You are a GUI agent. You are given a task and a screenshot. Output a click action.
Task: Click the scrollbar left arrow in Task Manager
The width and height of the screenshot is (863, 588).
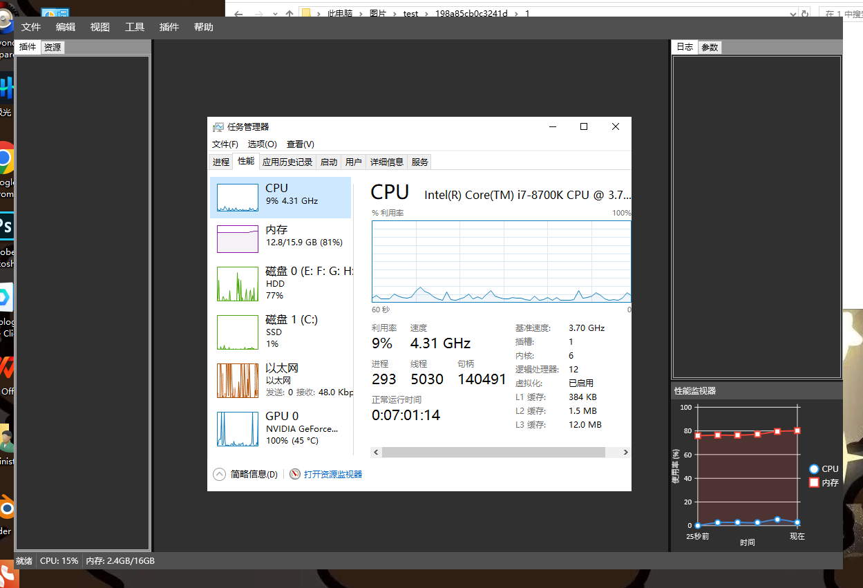coord(377,452)
